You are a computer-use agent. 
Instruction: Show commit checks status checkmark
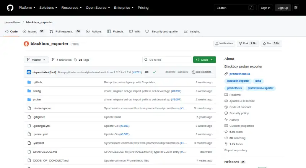(154, 72)
